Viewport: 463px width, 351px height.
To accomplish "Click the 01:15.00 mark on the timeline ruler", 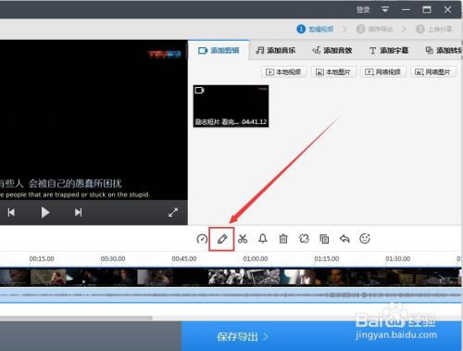I will point(327,258).
